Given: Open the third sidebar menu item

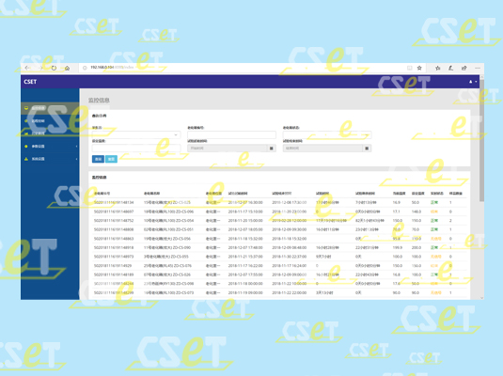Looking at the screenshot, I should pos(50,133).
